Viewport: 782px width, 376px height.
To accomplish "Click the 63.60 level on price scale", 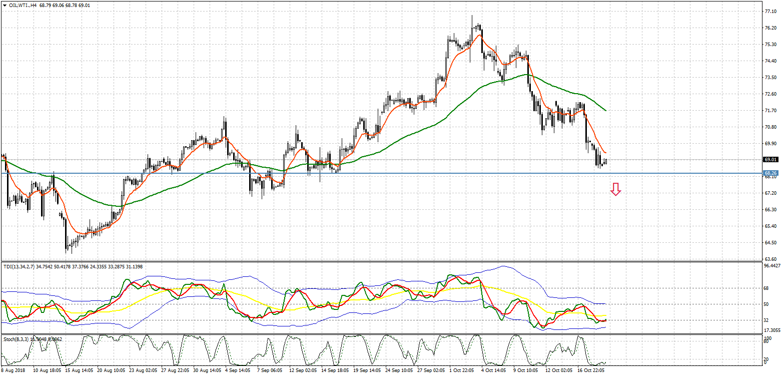I will pos(770,259).
